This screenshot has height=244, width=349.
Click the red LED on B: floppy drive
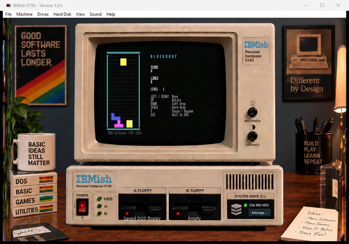tap(178, 214)
